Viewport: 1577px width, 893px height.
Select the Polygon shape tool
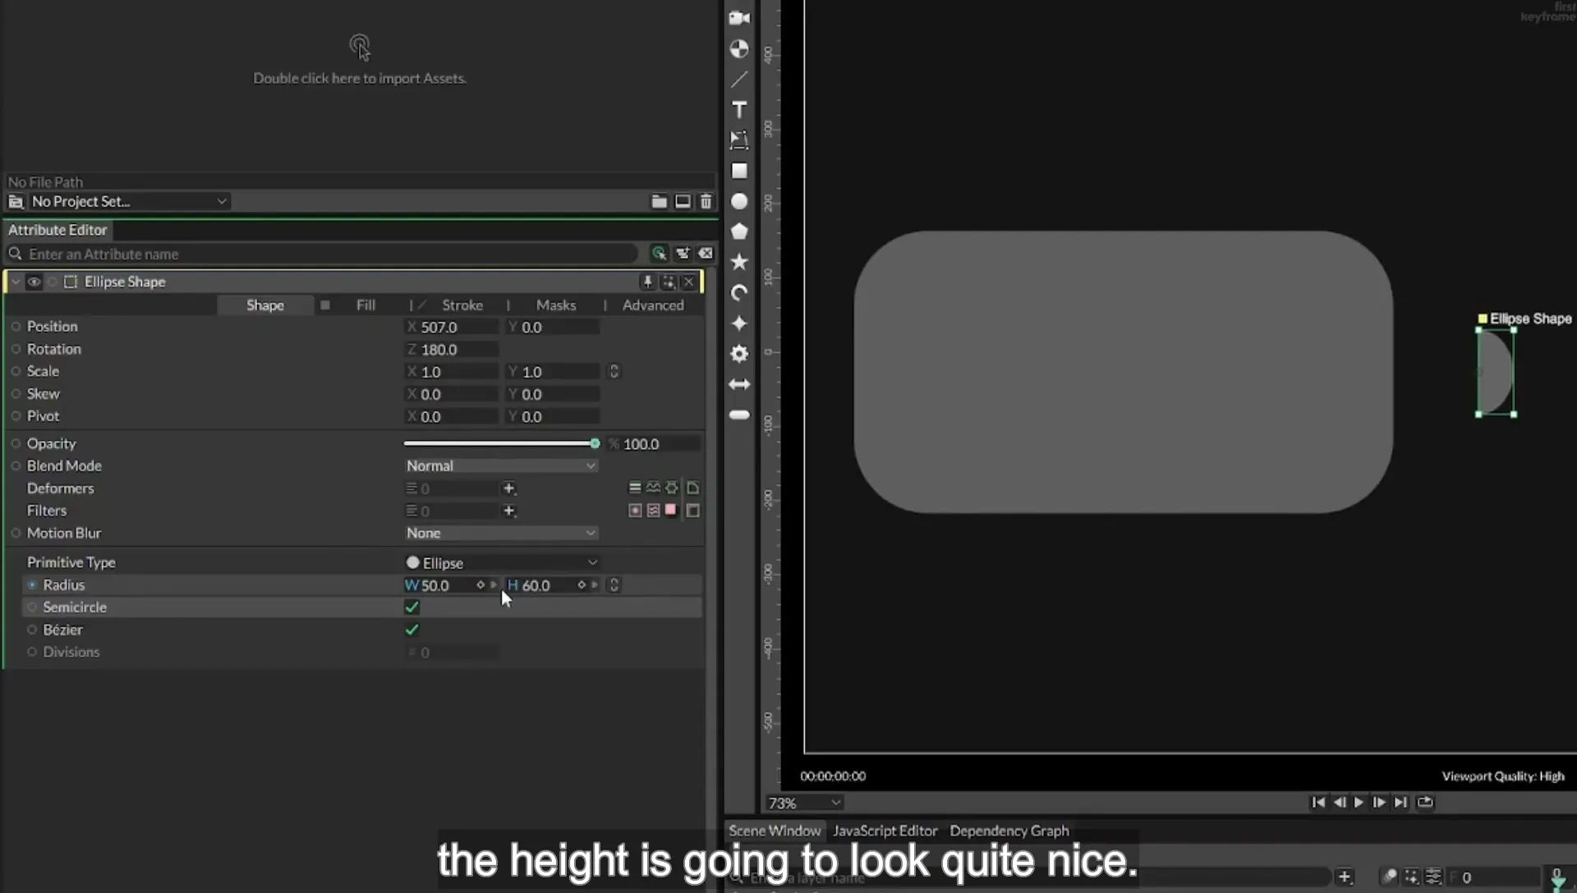point(739,231)
